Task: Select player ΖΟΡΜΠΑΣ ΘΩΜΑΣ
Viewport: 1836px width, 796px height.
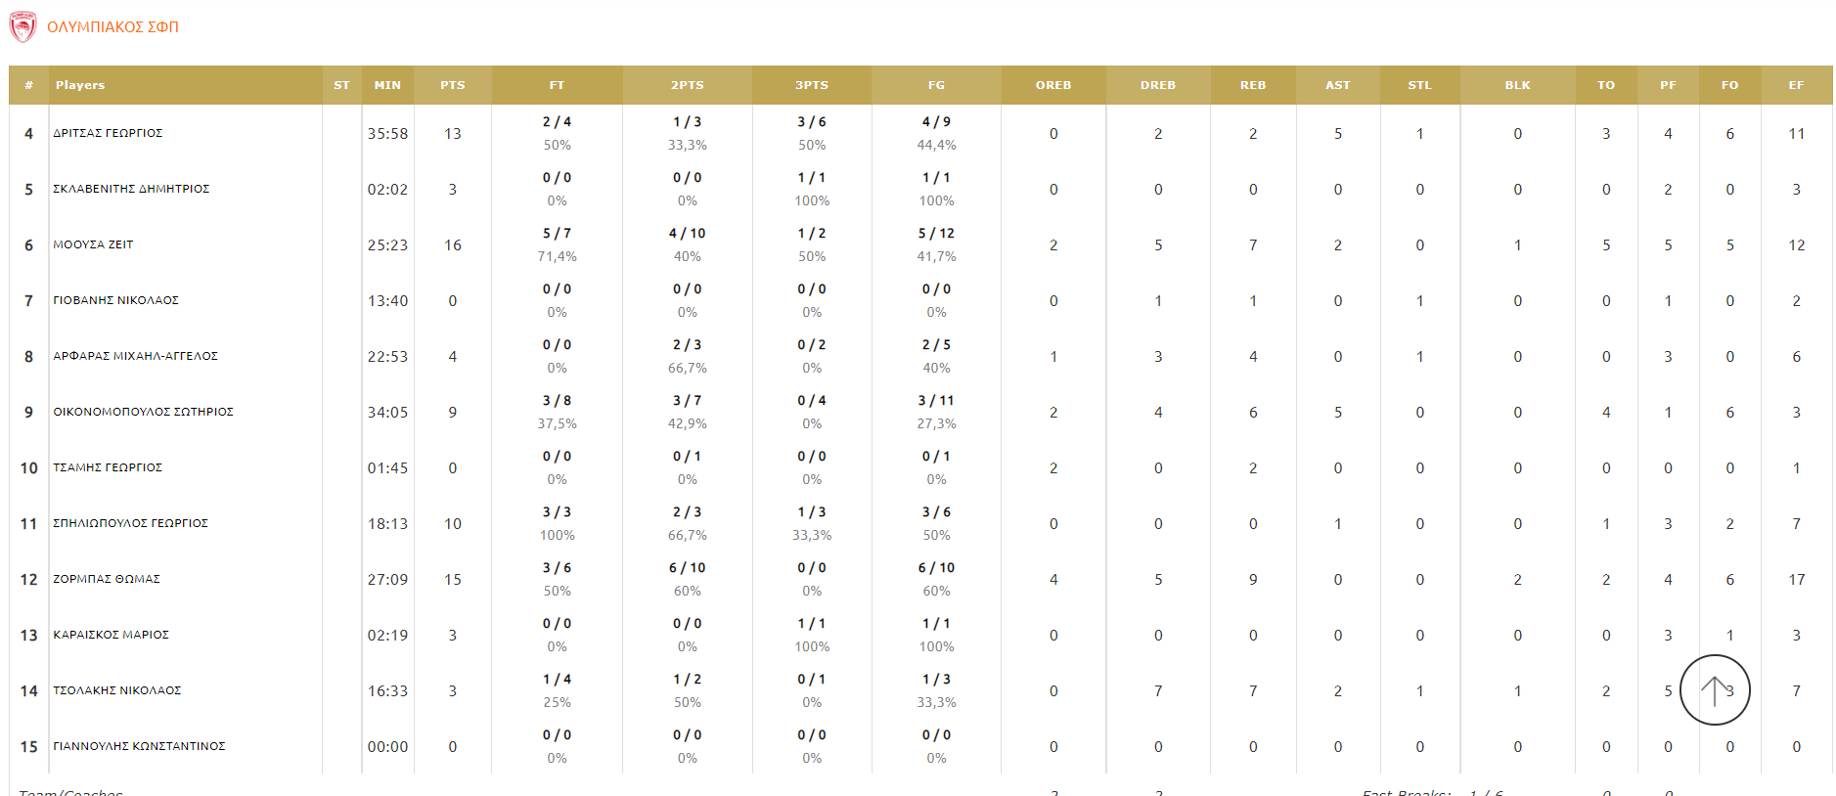Action: (107, 579)
